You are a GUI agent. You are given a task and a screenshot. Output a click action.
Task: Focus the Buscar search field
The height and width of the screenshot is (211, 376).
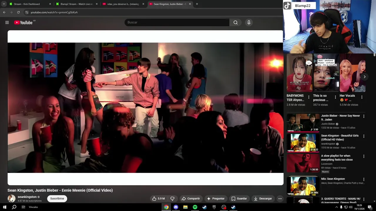coord(177,23)
